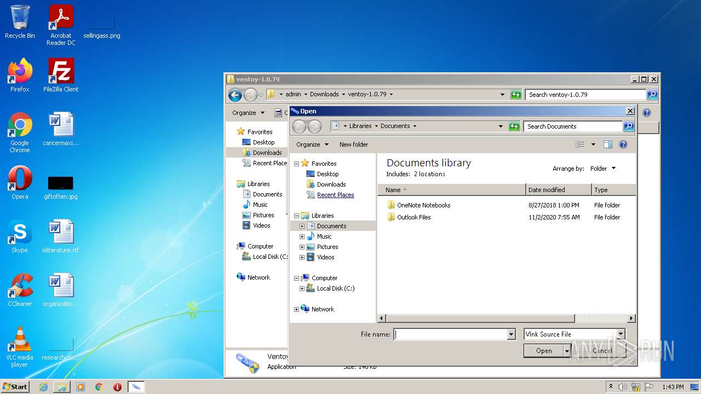Image resolution: width=701 pixels, height=394 pixels.
Task: Click the Search Documents magnifier button
Action: [x=629, y=126]
